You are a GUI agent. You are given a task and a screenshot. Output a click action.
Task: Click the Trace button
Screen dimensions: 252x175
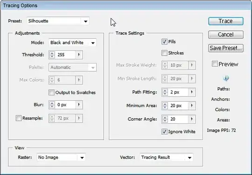click(226, 21)
